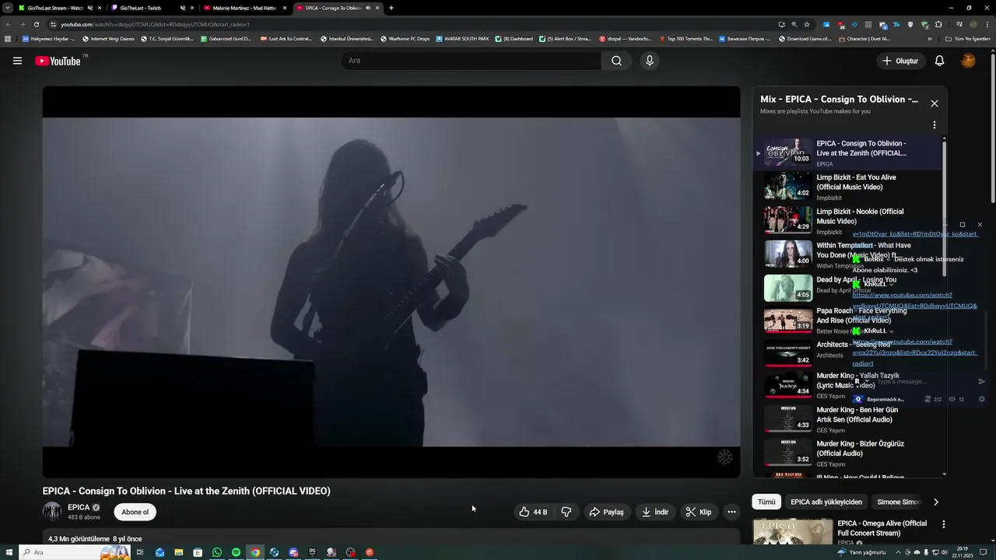Viewport: 996px width, 560px height.
Task: Open more actions three-dot menu under video
Action: point(731,512)
